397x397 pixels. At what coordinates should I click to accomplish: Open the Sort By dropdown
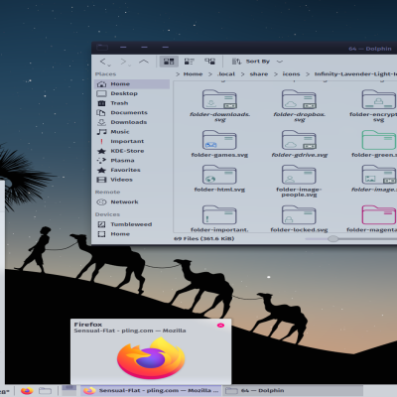[x=257, y=62]
